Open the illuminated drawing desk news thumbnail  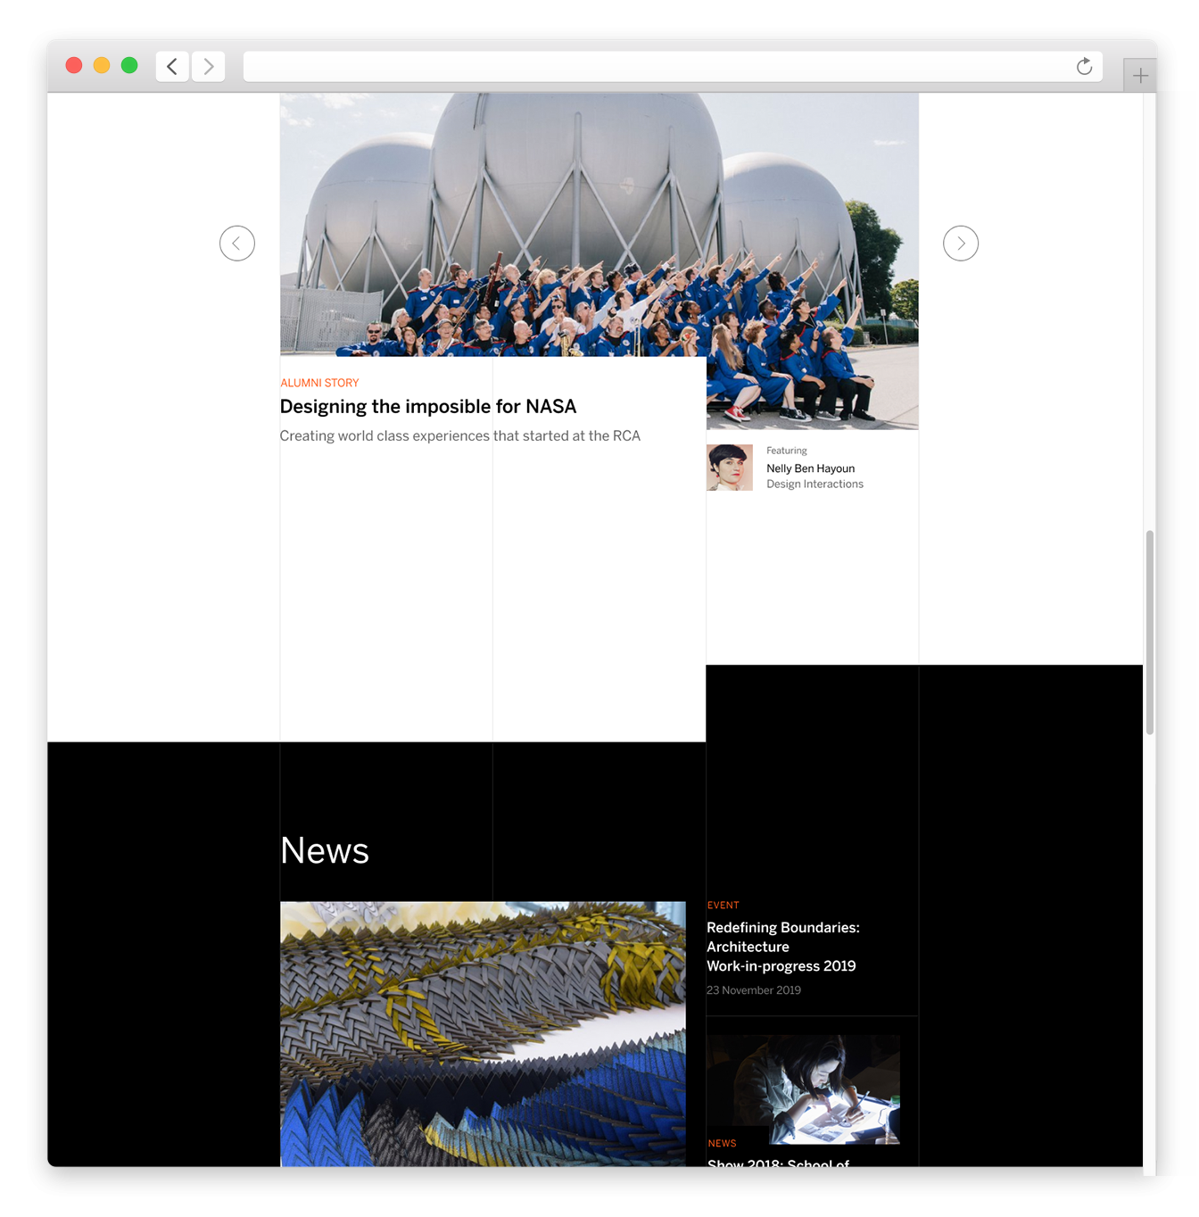point(803,1089)
